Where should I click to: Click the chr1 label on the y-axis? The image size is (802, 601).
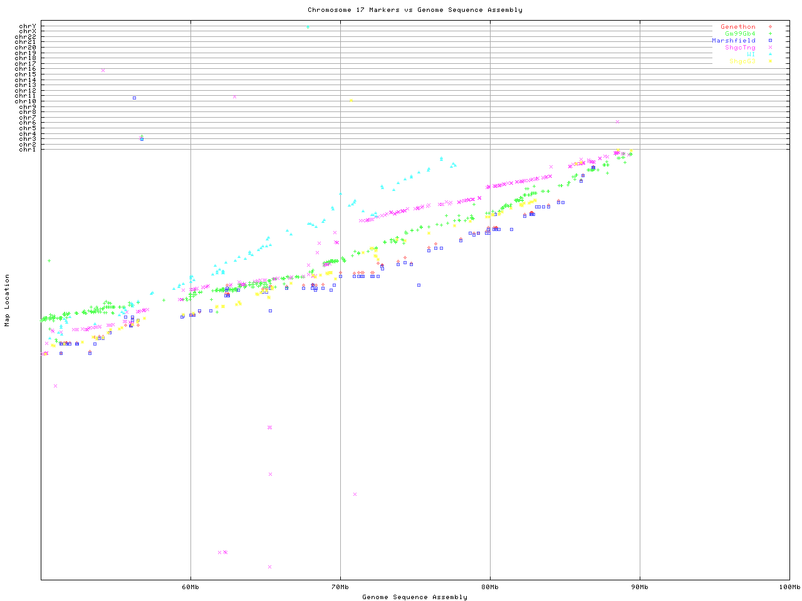[x=28, y=149]
